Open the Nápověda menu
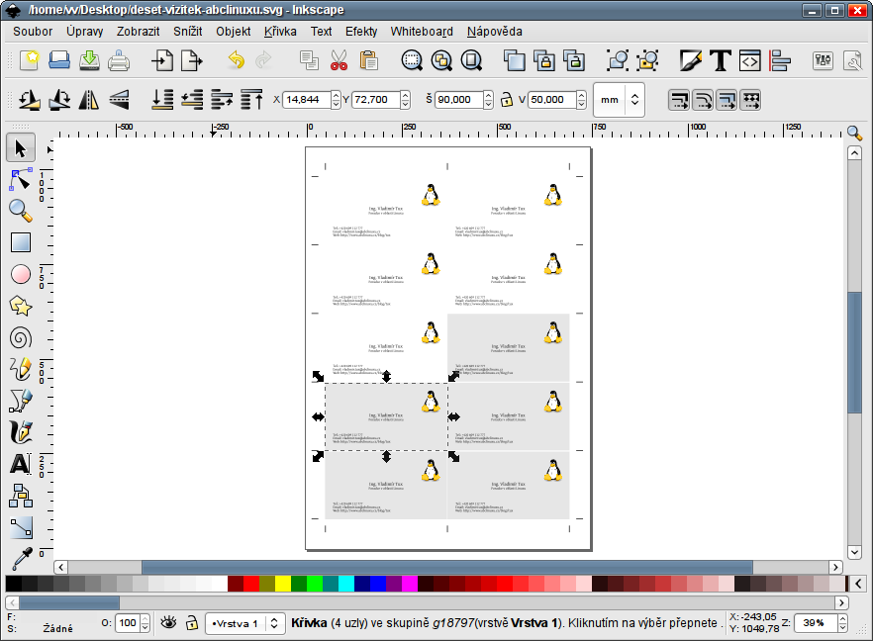 pyautogui.click(x=495, y=32)
